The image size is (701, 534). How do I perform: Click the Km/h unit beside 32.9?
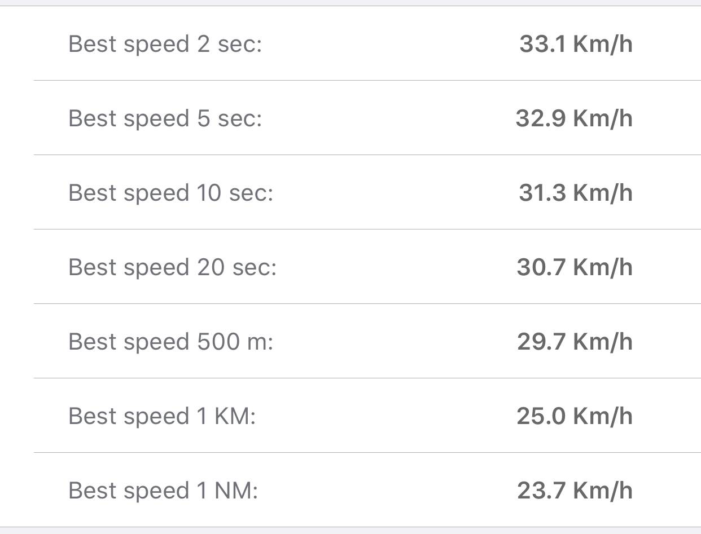click(x=603, y=118)
